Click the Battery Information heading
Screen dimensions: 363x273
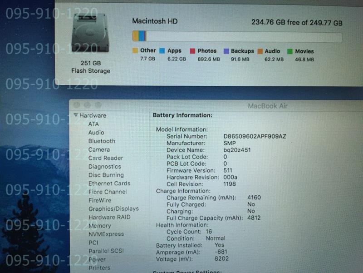pos(182,115)
